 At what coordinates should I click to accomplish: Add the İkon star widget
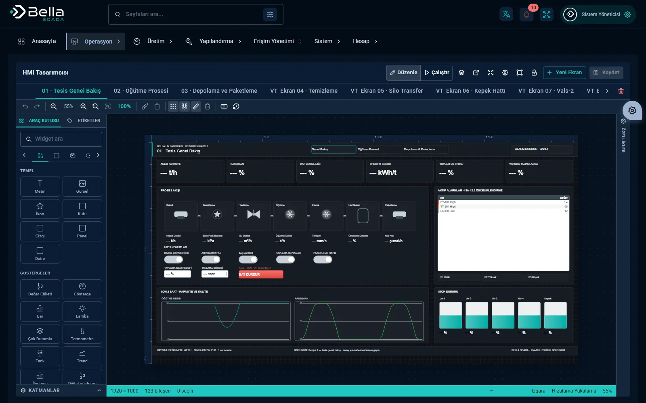point(40,209)
